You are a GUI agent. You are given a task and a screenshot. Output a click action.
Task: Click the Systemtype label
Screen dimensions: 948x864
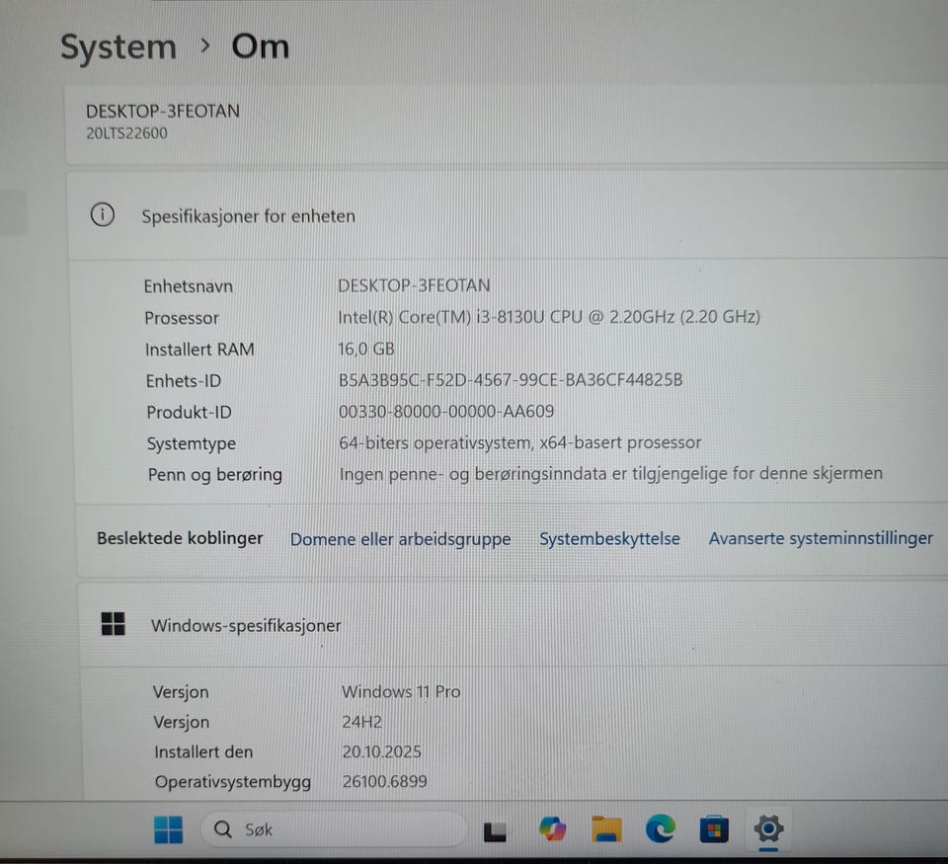(191, 443)
